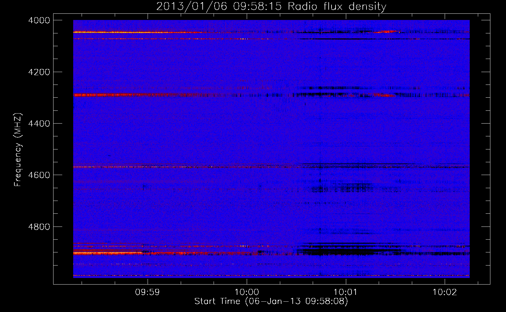Click the 4600 frequency tick label
Screen dimensions: 506x312
[39, 175]
